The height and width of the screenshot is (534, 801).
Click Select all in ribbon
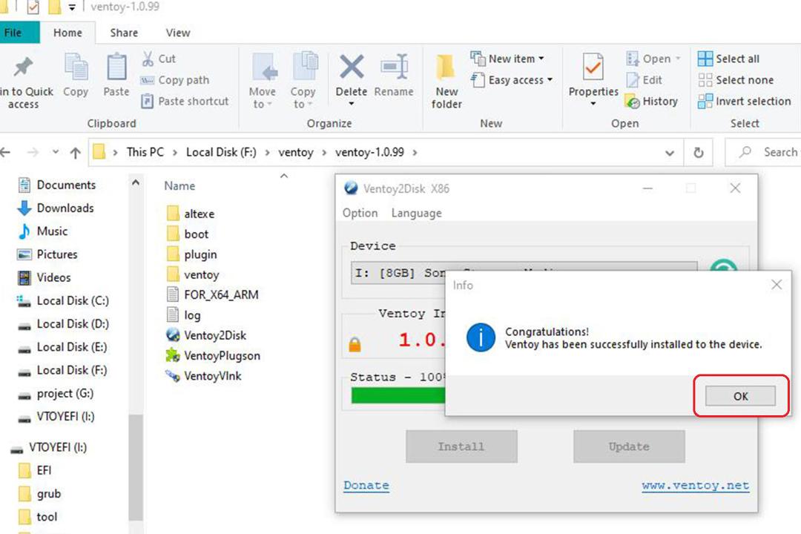[728, 59]
